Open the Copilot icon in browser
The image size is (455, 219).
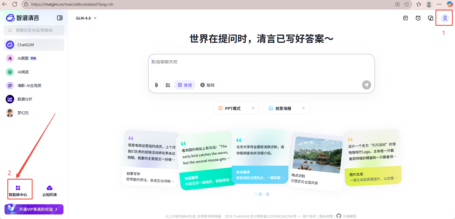[450, 4]
